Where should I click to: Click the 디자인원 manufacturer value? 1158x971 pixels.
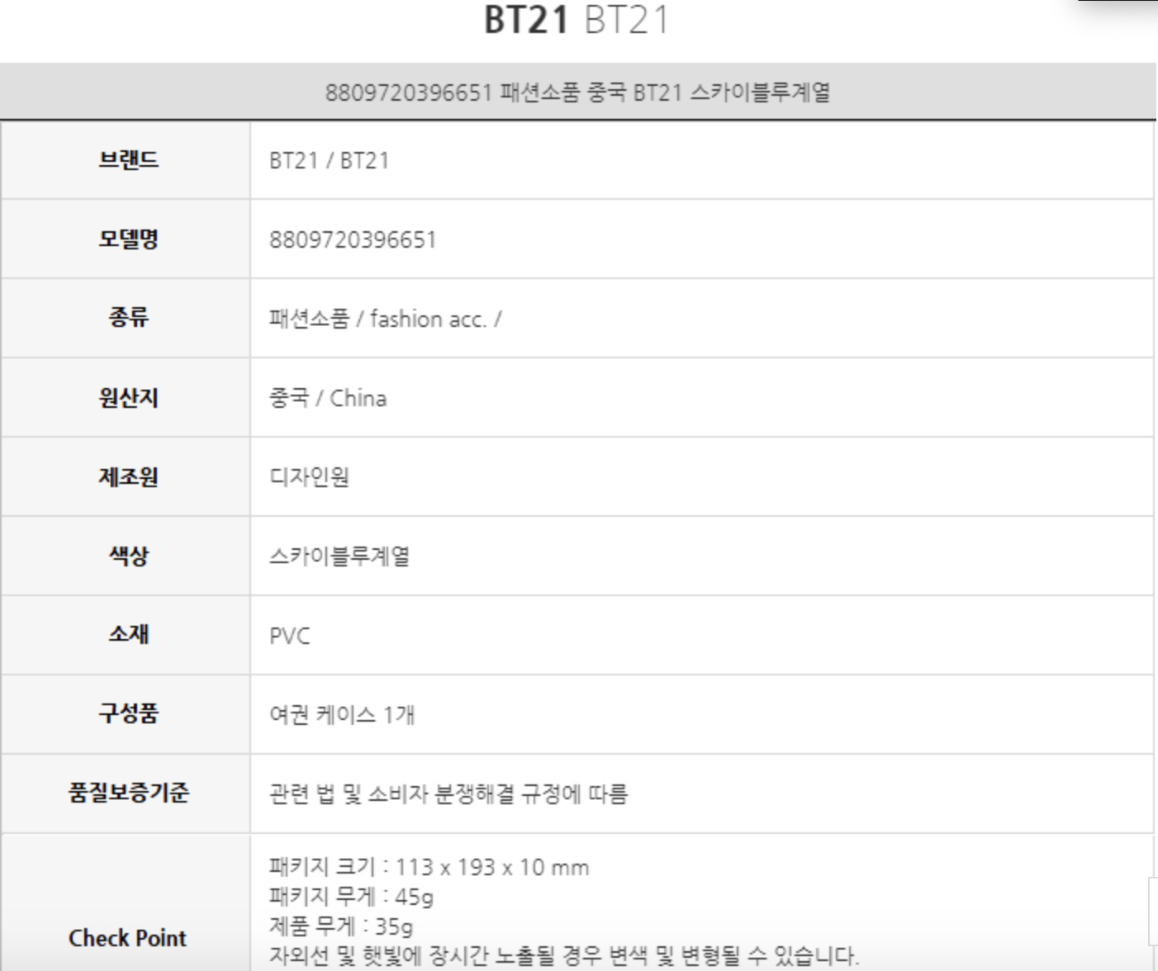pos(309,477)
